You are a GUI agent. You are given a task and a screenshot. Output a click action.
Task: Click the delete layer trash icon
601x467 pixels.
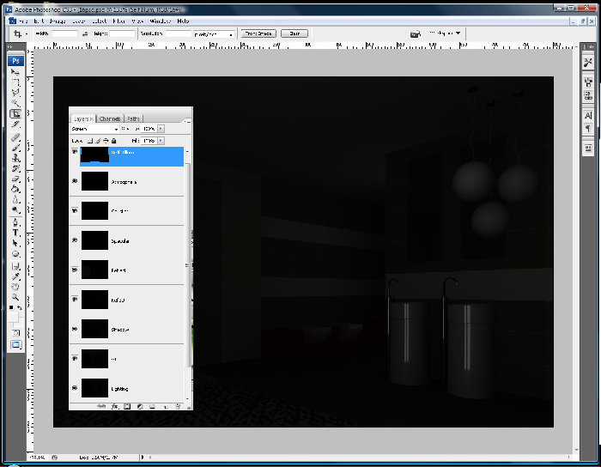click(178, 406)
